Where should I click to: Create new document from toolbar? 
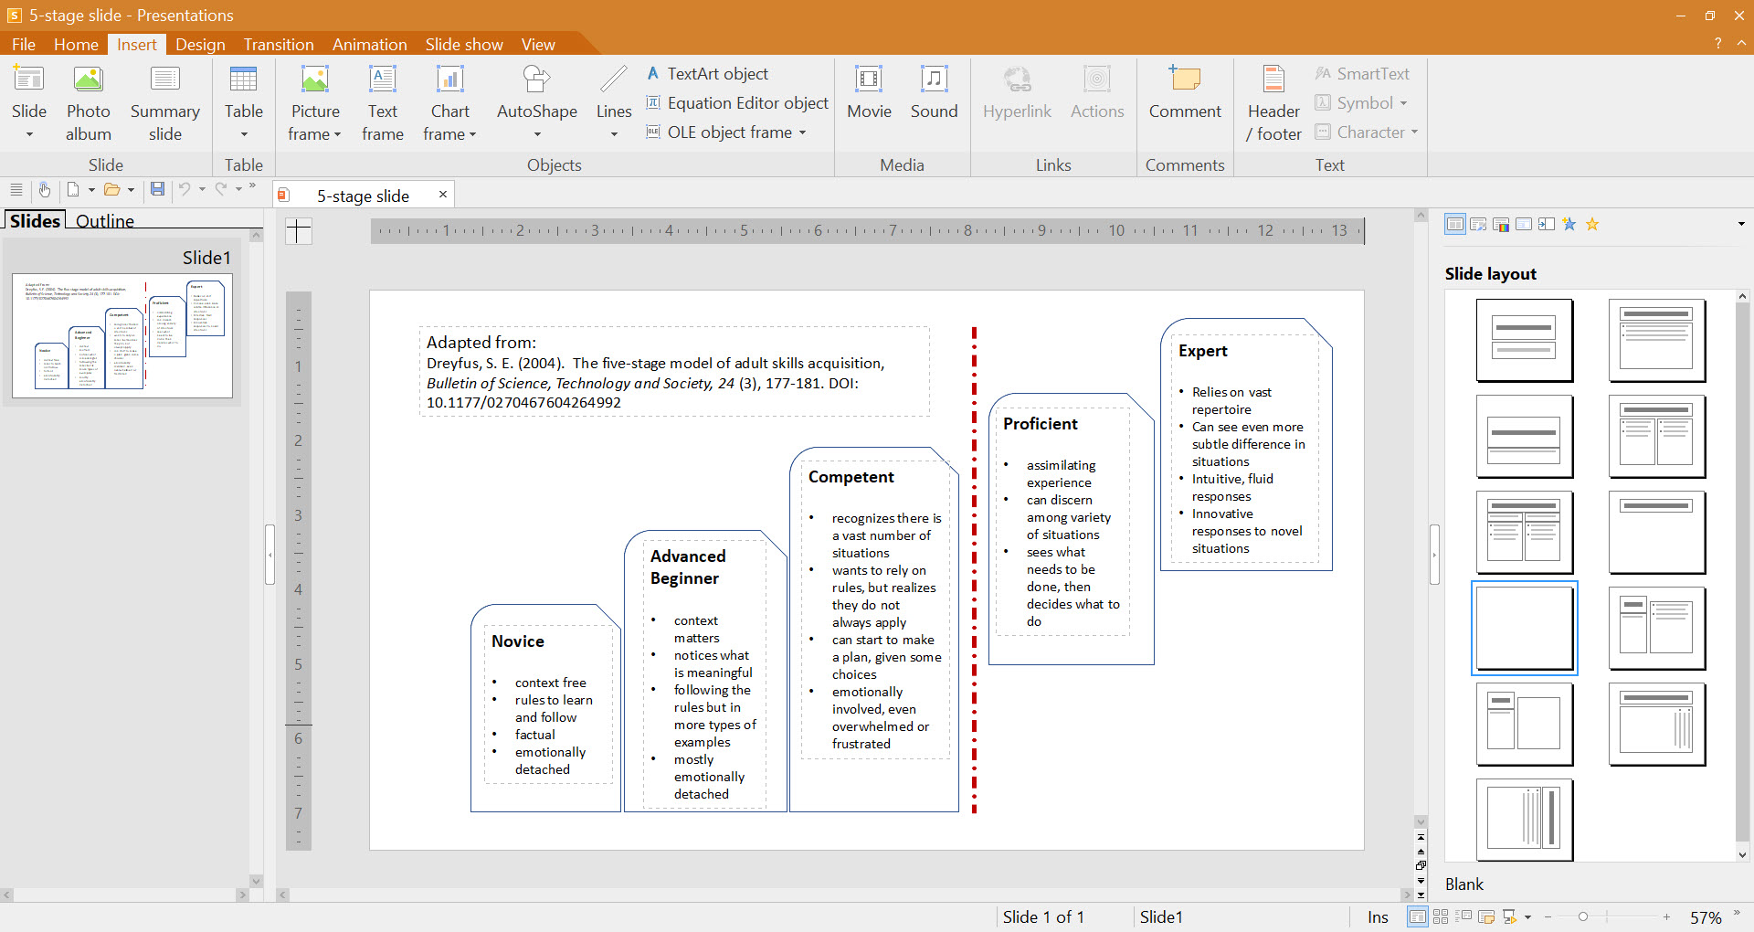(x=73, y=189)
